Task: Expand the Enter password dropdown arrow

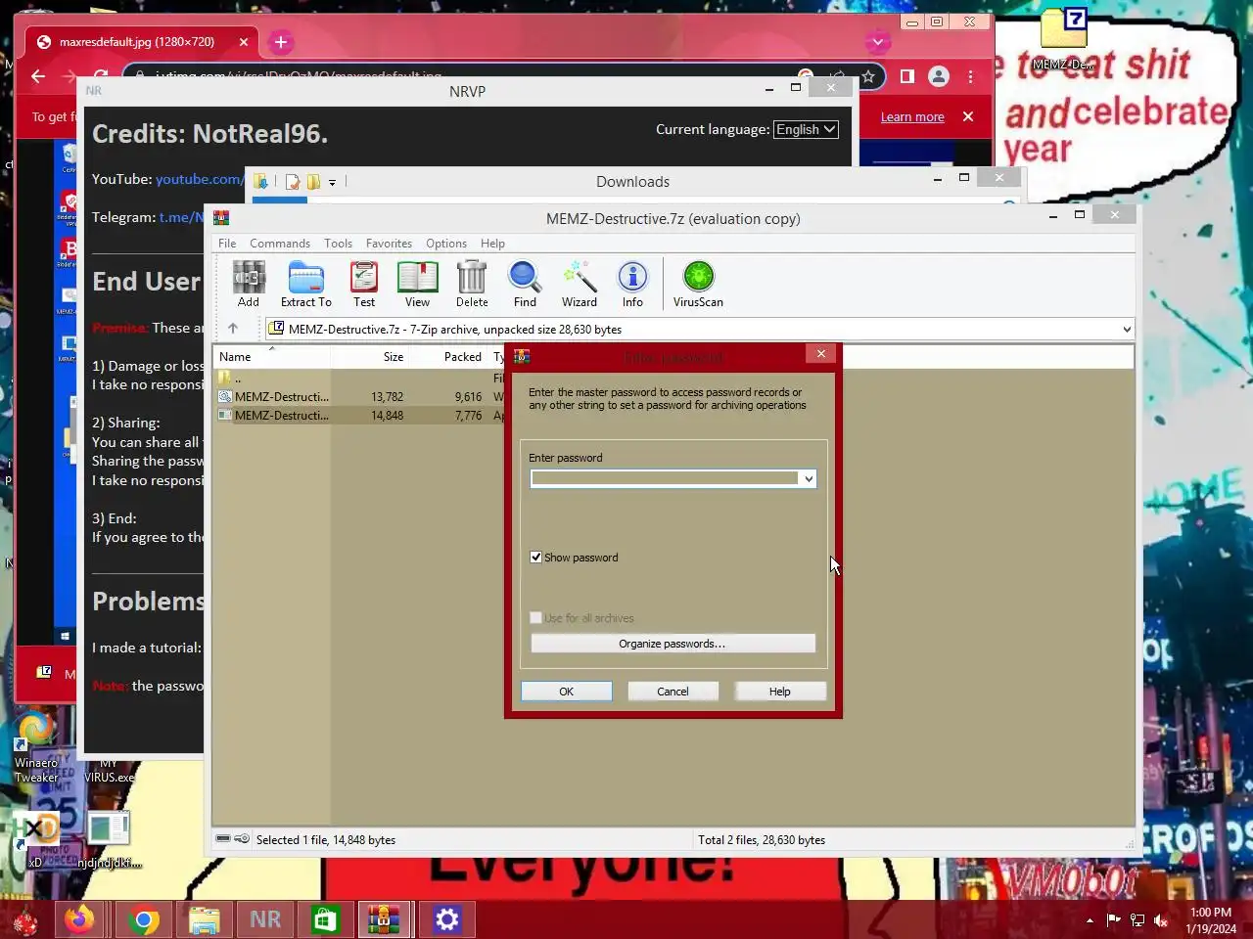Action: 808,478
